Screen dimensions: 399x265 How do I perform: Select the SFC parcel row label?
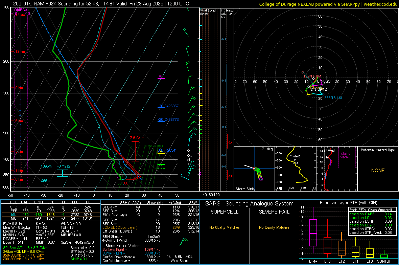pyautogui.click(x=14, y=207)
